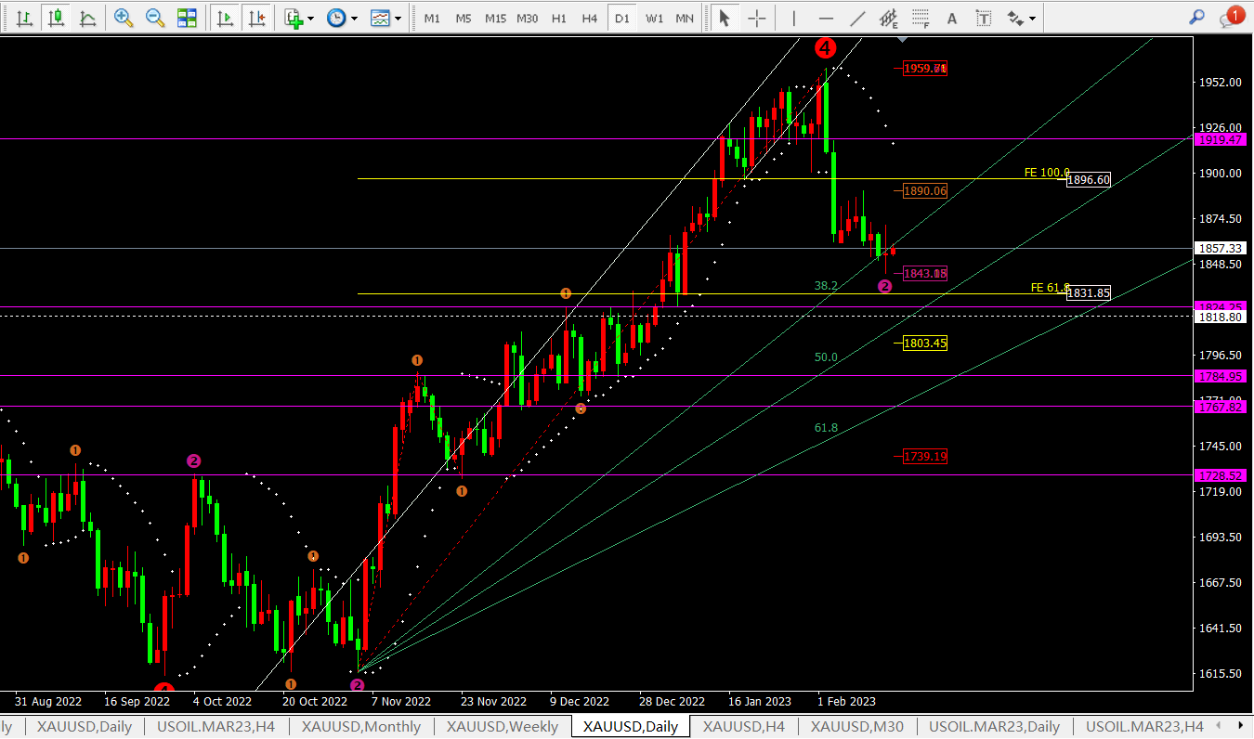Expand the periods dropdown arrow

click(x=354, y=18)
